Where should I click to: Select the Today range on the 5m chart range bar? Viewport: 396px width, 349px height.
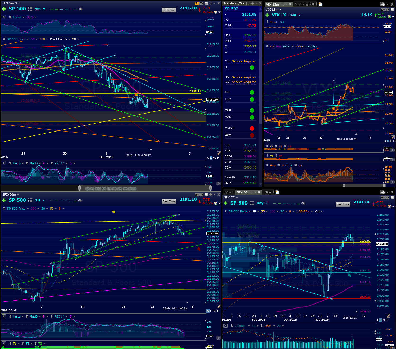click(x=132, y=189)
